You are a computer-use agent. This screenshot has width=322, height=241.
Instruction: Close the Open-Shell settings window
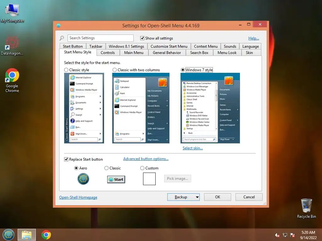[x=260, y=24]
